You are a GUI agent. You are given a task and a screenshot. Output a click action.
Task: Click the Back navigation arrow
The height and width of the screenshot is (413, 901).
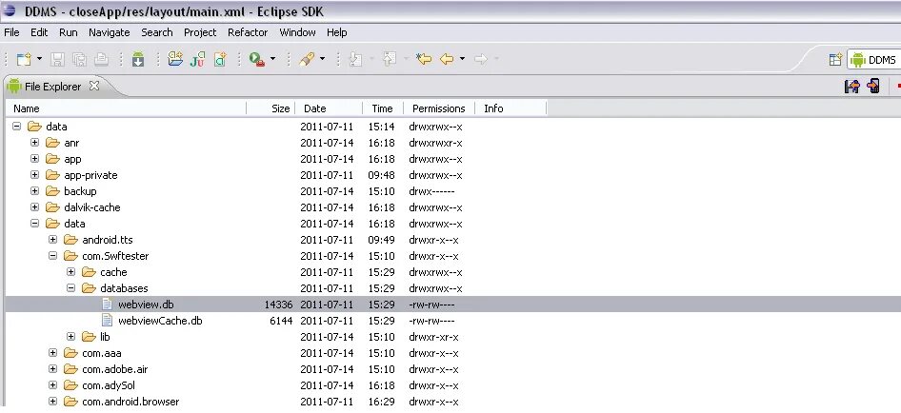tap(447, 59)
